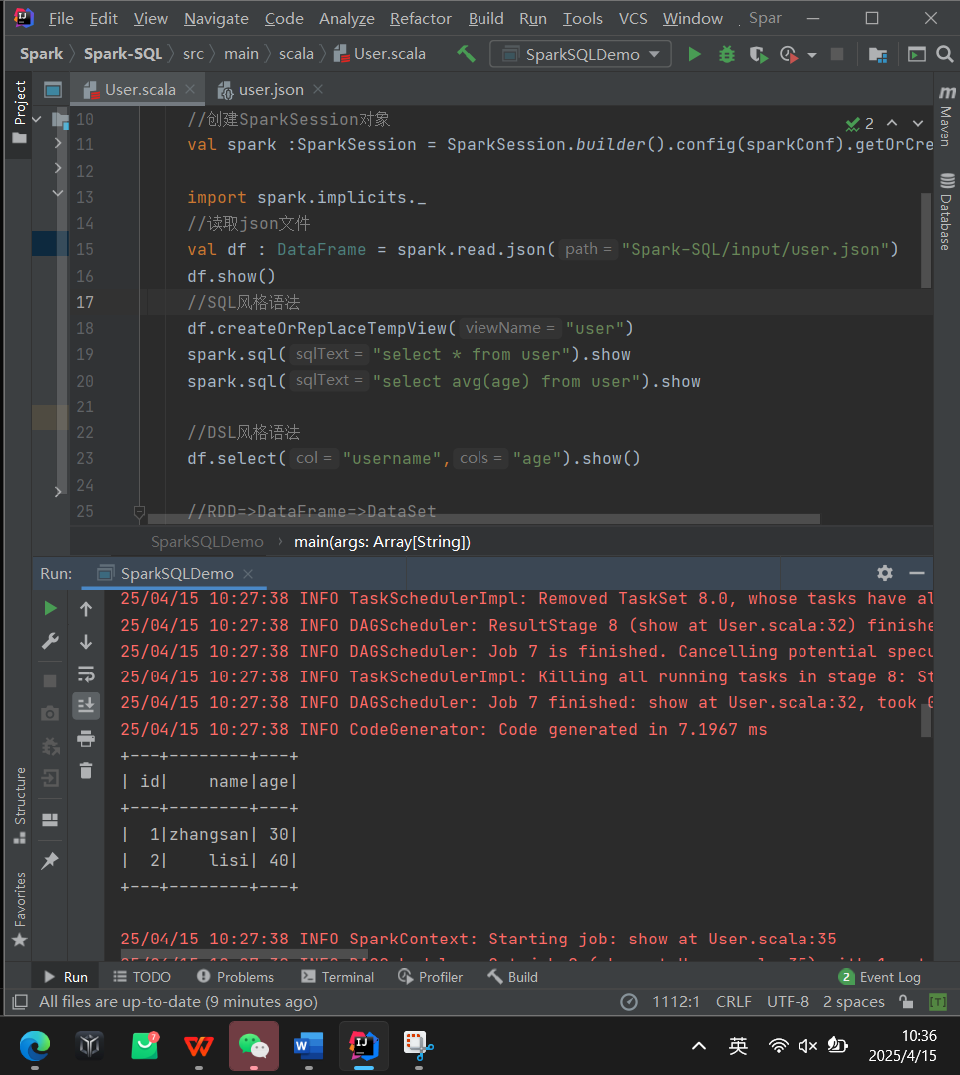Image resolution: width=960 pixels, height=1075 pixels.
Task: Toggle the Maven tool window
Action: coord(946,117)
